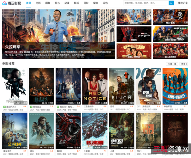Click the 失控玩家 banner title
This screenshot has width=191, height=158.
click(x=13, y=47)
